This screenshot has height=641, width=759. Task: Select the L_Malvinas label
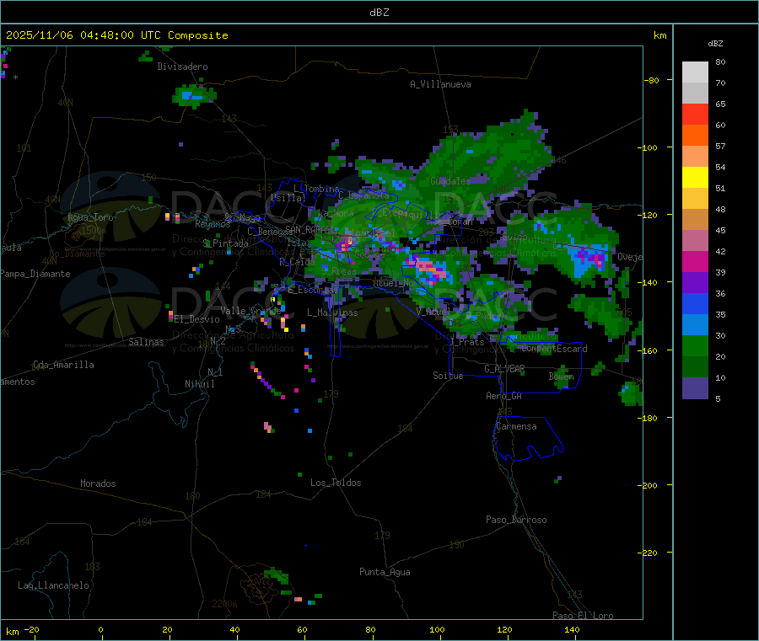click(x=332, y=312)
